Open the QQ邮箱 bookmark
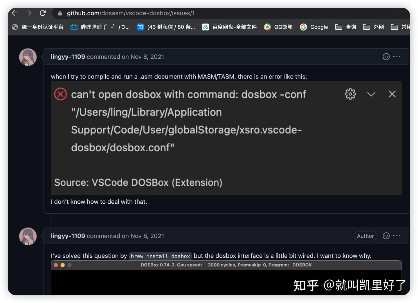Image resolution: width=418 pixels, height=303 pixels. (278, 27)
